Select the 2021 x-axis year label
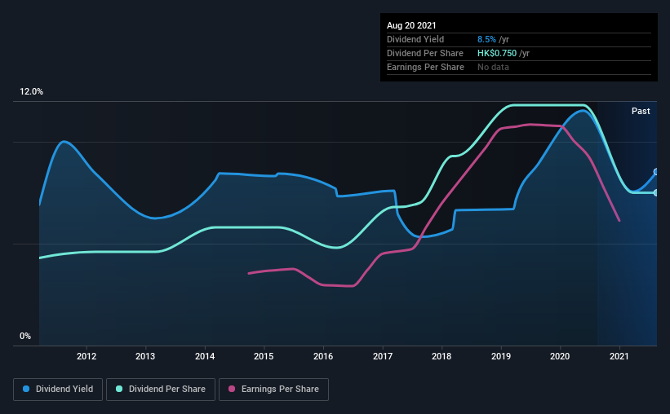 click(x=619, y=356)
